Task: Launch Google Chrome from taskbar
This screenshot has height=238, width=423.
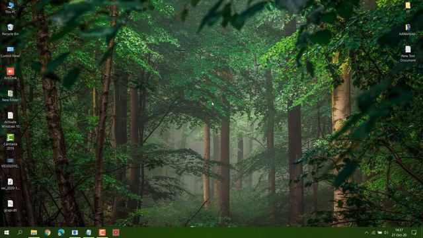Action: tap(48, 232)
